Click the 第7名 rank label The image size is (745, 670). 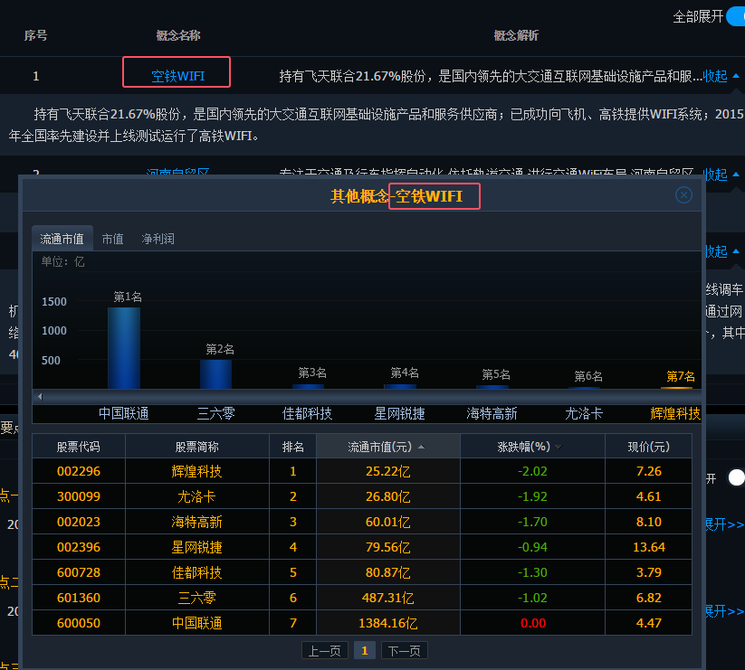(681, 376)
